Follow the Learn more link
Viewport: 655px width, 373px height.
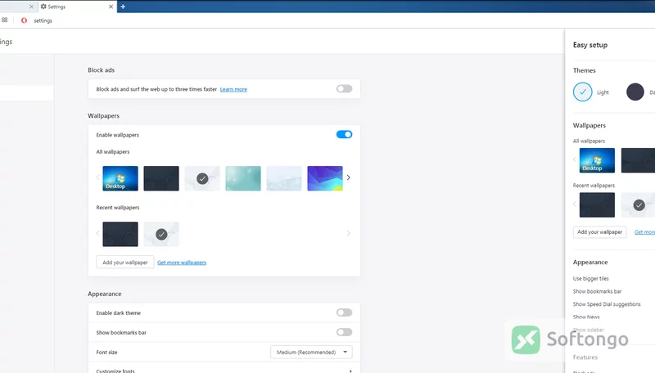(233, 89)
